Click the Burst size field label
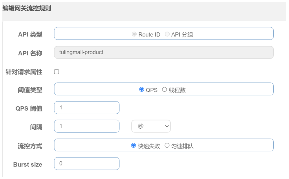 [28, 165]
